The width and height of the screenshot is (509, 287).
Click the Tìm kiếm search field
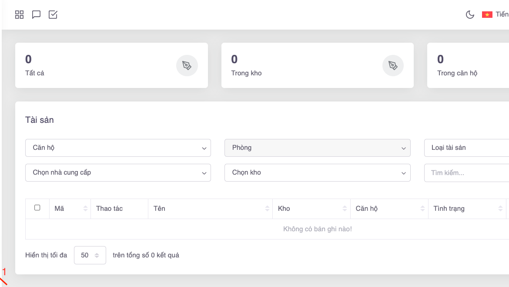tap(466, 173)
